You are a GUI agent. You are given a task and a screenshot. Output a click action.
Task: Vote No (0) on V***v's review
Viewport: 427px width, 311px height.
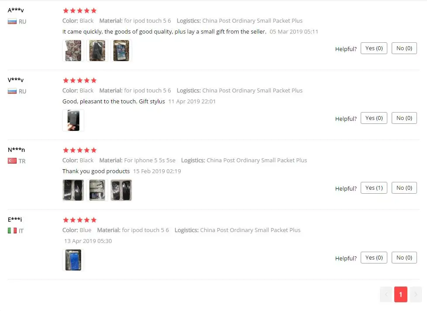point(404,118)
